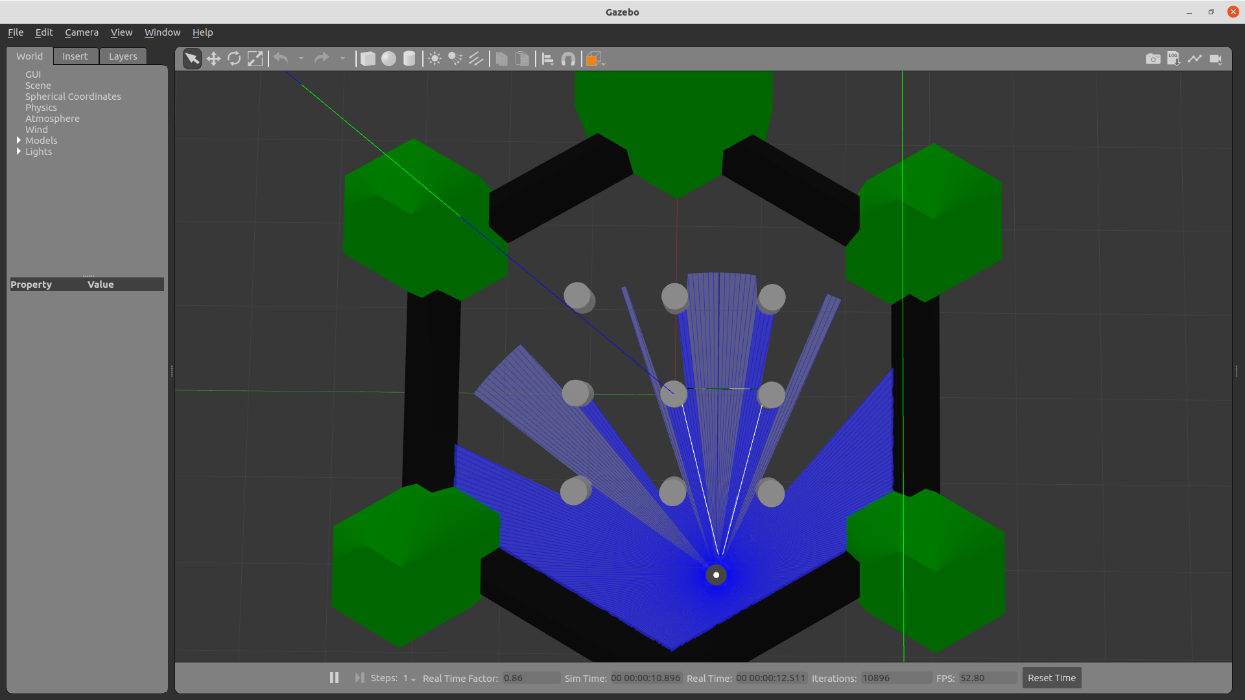Take a screenshot of the scene

1154,58
